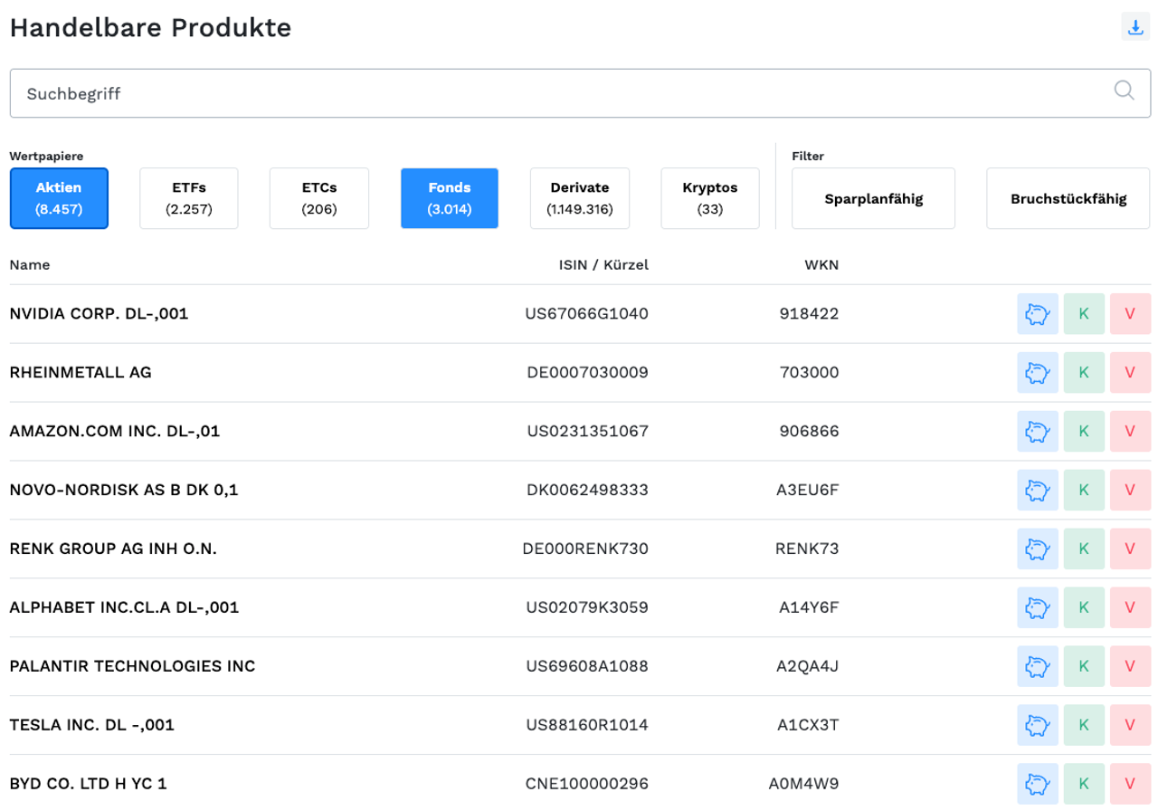Select the RENK GROUP AG INH O.N. name
Image resolution: width=1158 pixels, height=811 pixels.
[113, 549]
